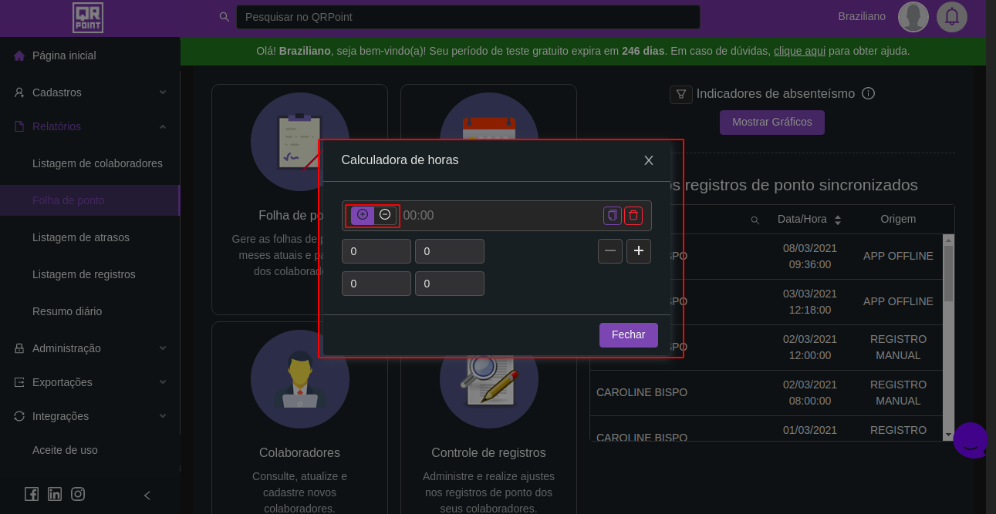
Task: Click the Pesquisar no QRPoint search field
Action: (x=468, y=17)
